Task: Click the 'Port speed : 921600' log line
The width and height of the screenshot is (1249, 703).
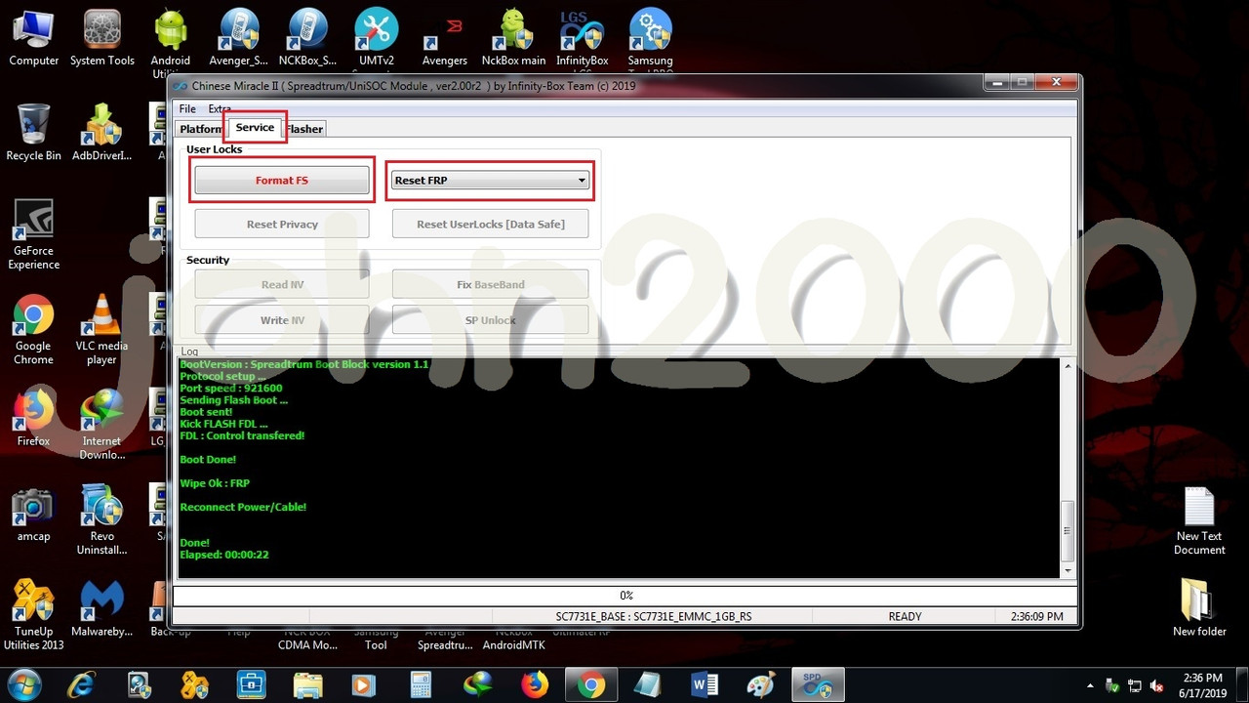Action: [231, 389]
